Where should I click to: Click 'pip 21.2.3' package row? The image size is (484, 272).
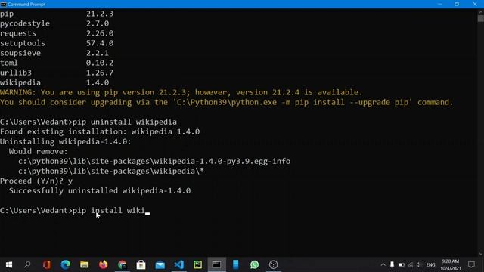click(x=57, y=14)
